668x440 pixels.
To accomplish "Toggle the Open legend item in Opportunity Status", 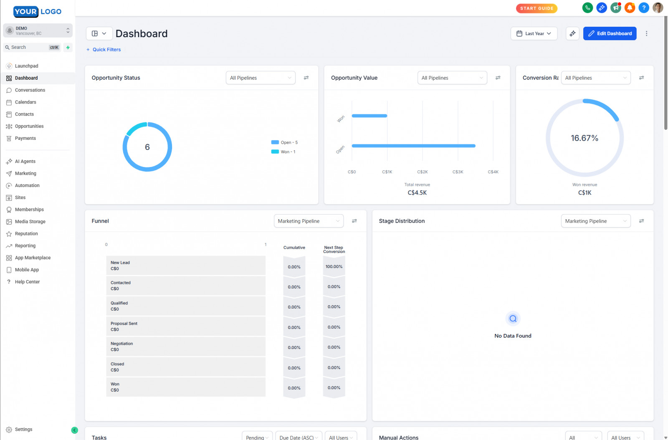I will pos(285,142).
